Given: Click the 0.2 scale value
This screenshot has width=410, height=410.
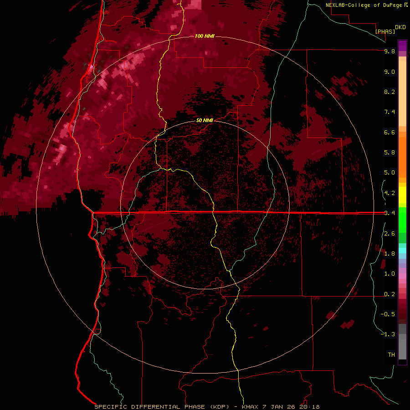Looking at the screenshot, I should click(x=389, y=294).
